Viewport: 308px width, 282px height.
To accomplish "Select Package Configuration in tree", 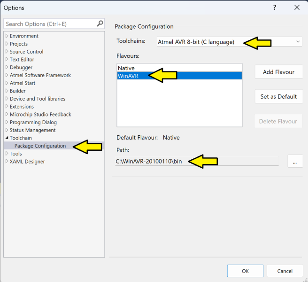I will click(40, 146).
